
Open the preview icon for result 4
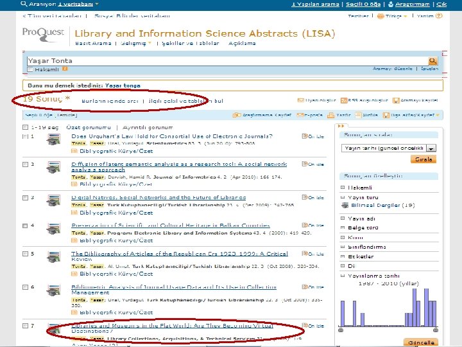click(x=305, y=225)
